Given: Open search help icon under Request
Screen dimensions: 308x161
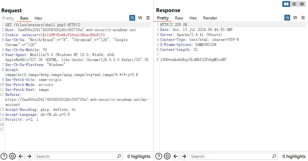Looking at the screenshot, I should click(4, 156).
